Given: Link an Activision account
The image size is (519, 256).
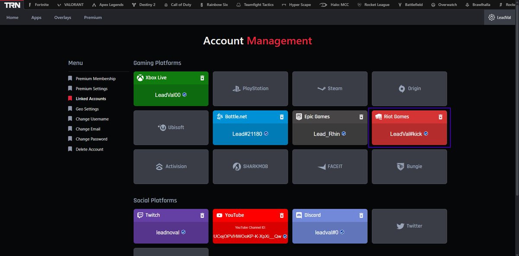Looking at the screenshot, I should tap(171, 166).
